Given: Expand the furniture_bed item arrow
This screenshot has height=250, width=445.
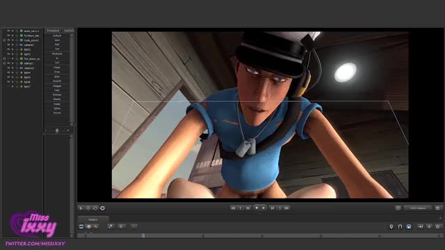Looking at the screenshot, I should pyautogui.click(x=13, y=35).
